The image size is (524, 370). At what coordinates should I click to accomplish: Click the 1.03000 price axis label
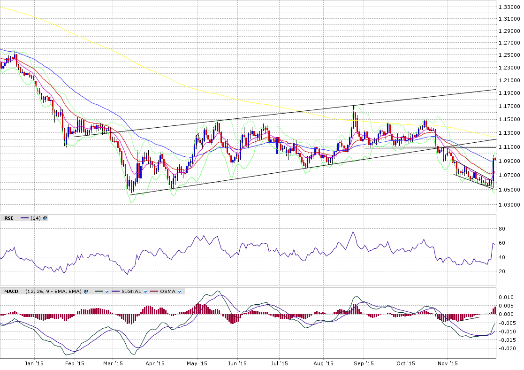click(508, 205)
